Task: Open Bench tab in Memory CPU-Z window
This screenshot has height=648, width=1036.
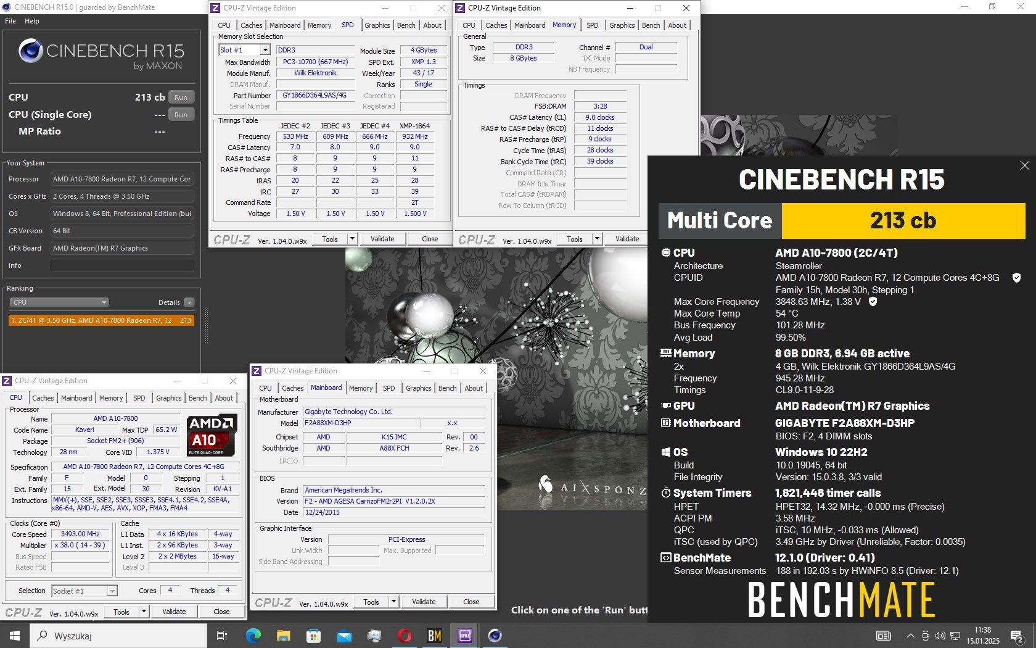Action: 651,25
